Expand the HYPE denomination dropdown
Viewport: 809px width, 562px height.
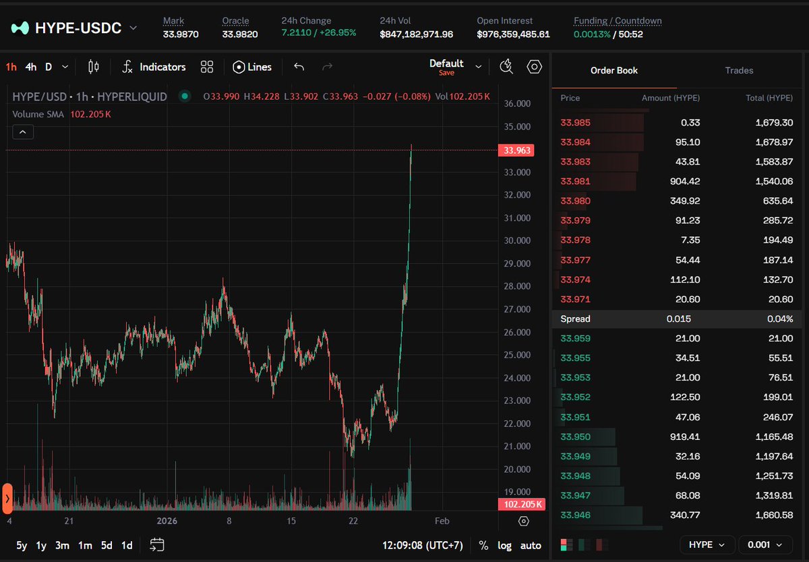(x=707, y=544)
